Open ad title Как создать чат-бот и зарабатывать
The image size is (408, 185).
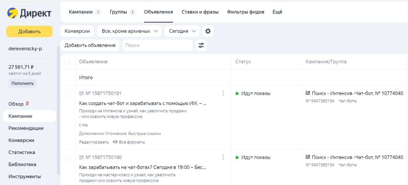point(143,103)
